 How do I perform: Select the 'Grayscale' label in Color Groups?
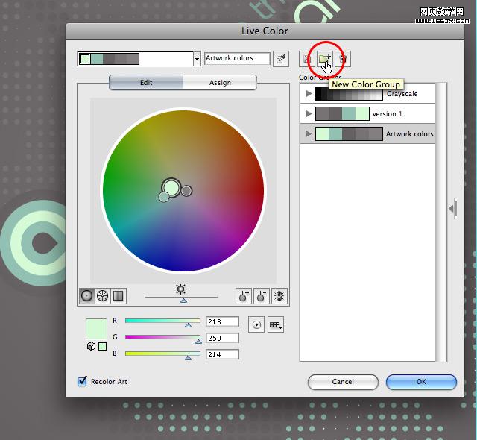(402, 94)
